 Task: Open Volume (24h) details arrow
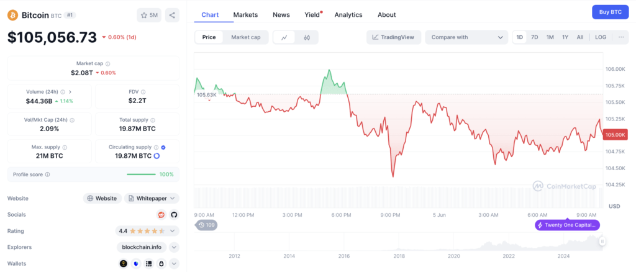click(70, 92)
